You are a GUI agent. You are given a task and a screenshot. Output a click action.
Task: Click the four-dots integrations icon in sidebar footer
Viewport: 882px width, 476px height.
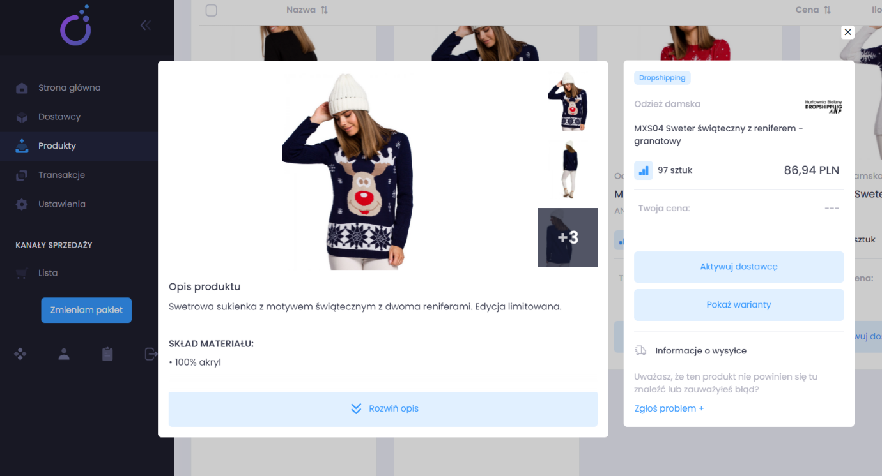[20, 353]
